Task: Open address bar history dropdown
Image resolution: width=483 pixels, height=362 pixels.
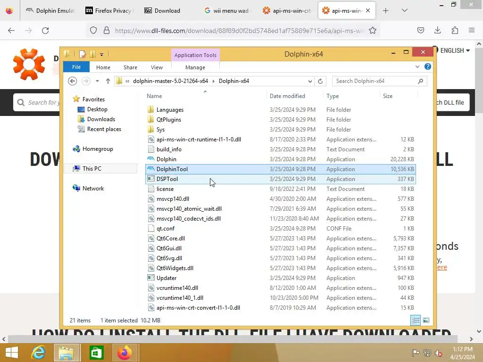Action: pos(310,81)
